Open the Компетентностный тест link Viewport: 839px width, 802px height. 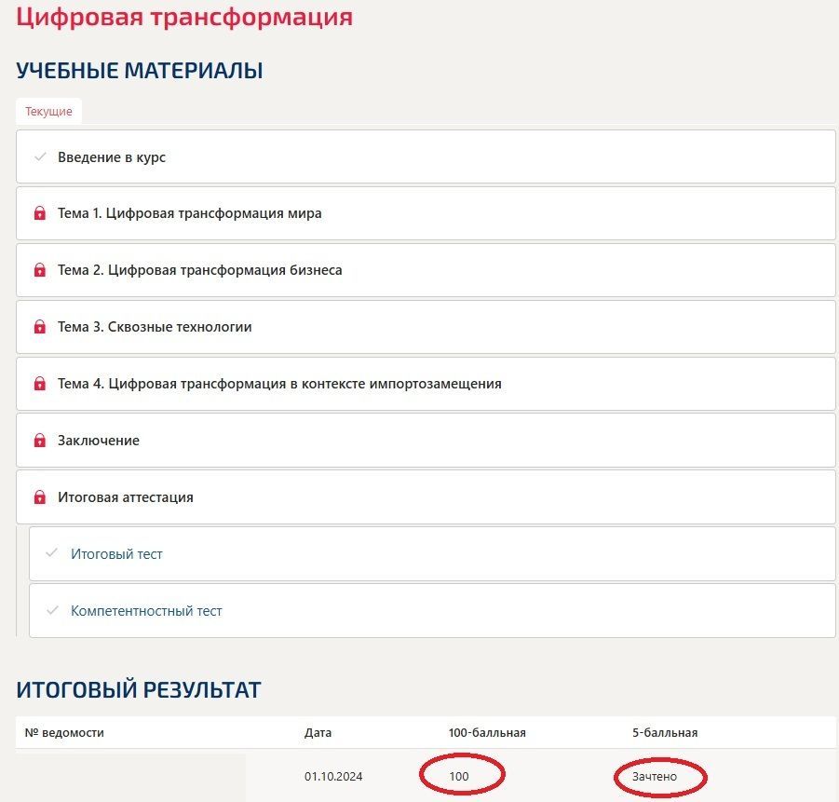pos(146,611)
